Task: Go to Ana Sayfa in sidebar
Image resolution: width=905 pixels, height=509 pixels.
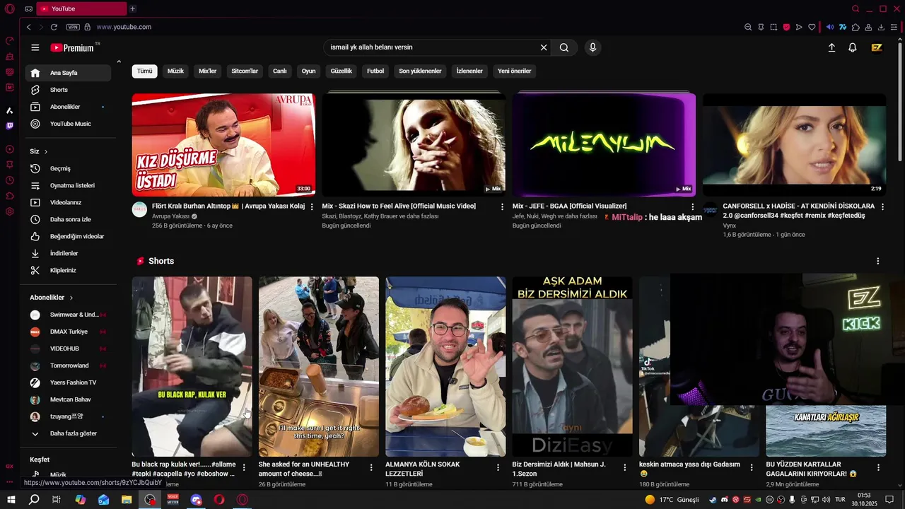Action: click(x=68, y=73)
